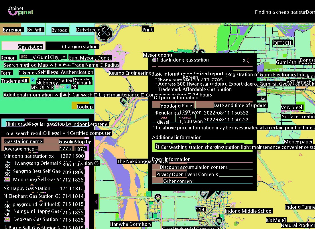Viewport: 315px width, 229px height.
Task: Switch to the Charging station tab
Action: [80, 47]
